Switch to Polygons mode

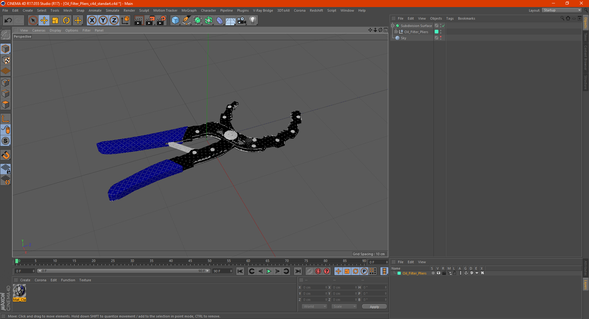point(6,105)
